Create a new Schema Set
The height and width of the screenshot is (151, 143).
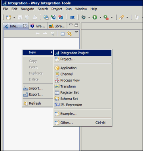click(x=83, y=99)
